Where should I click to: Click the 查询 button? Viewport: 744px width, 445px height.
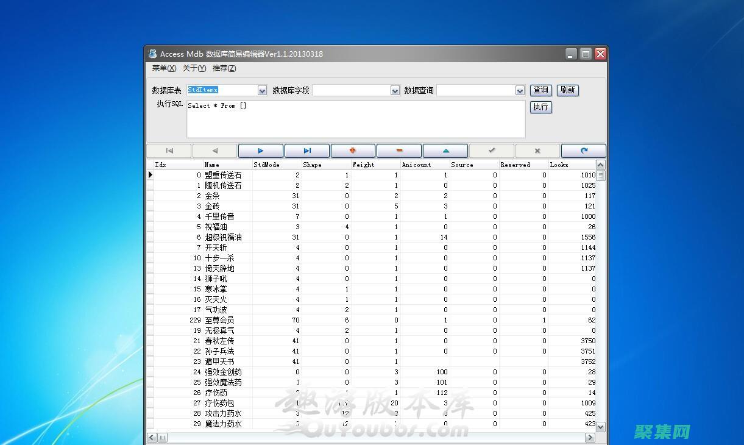[540, 90]
